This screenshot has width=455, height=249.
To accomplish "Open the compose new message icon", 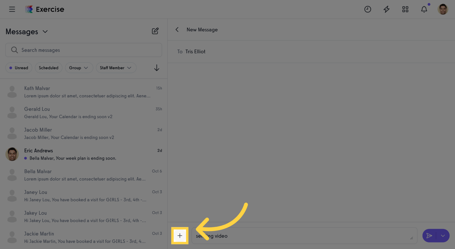I will click(155, 31).
